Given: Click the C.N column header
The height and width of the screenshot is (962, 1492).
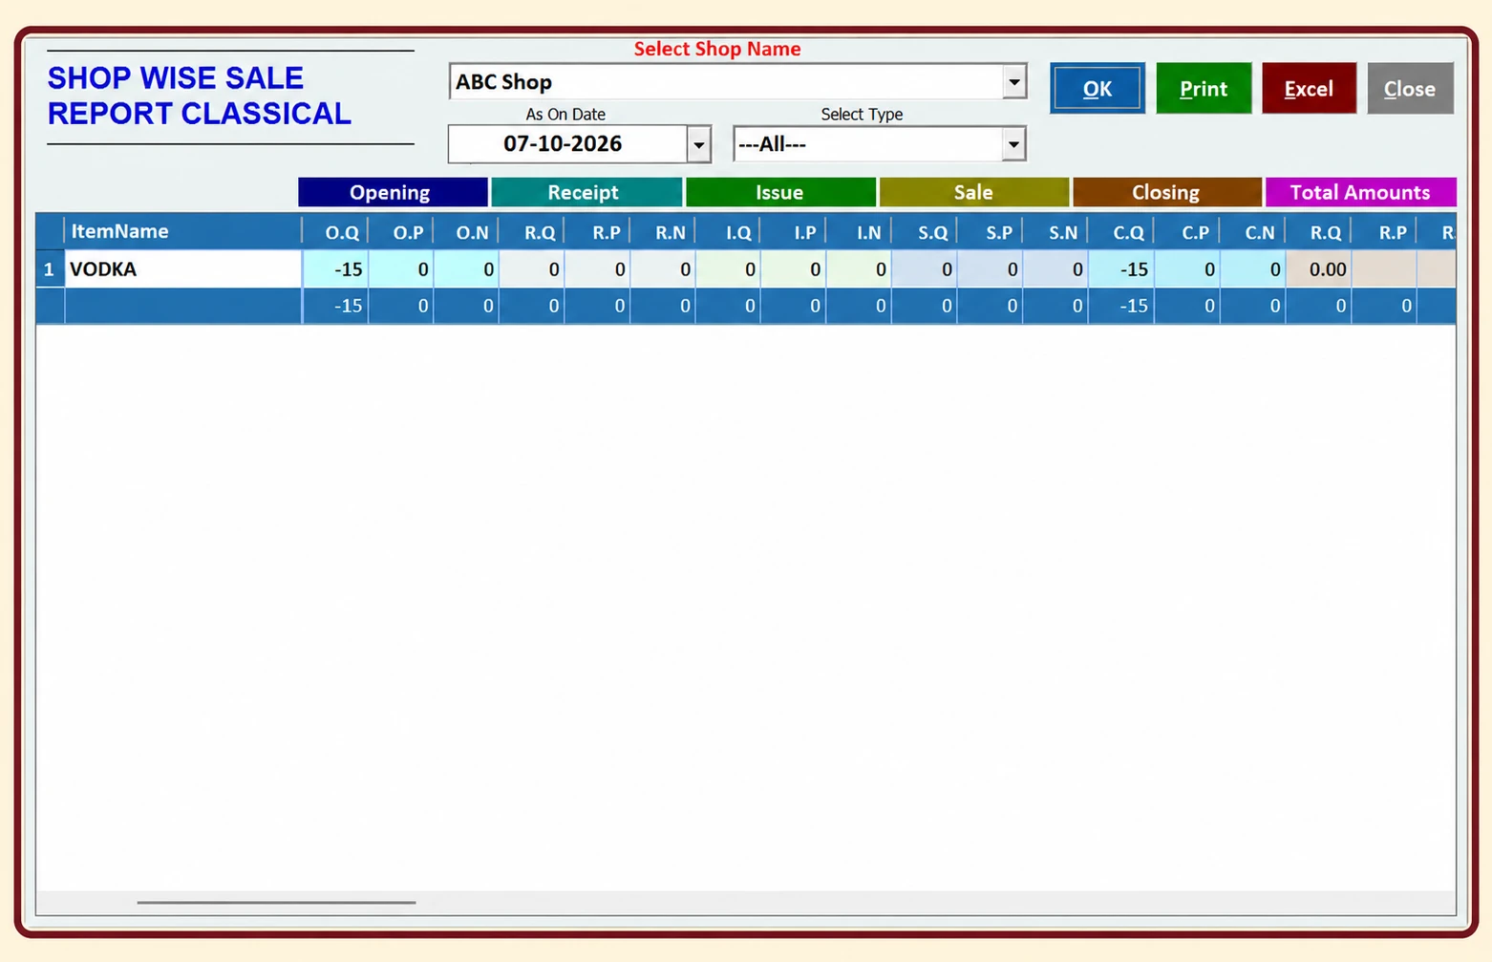Looking at the screenshot, I should 1252,232.
